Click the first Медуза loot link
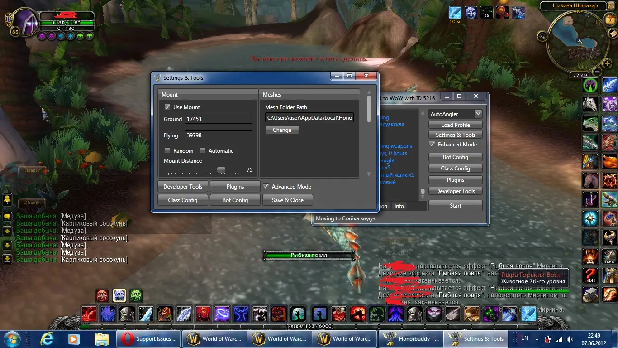Viewport: 618px width, 348px height. [x=73, y=217]
